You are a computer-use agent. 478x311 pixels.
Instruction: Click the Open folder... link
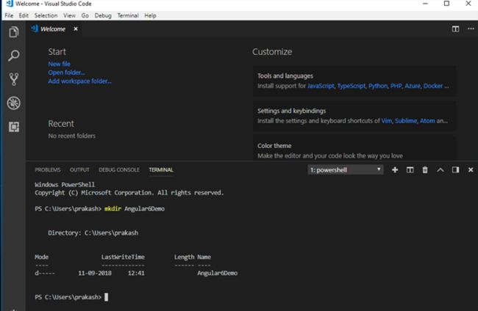tap(66, 73)
